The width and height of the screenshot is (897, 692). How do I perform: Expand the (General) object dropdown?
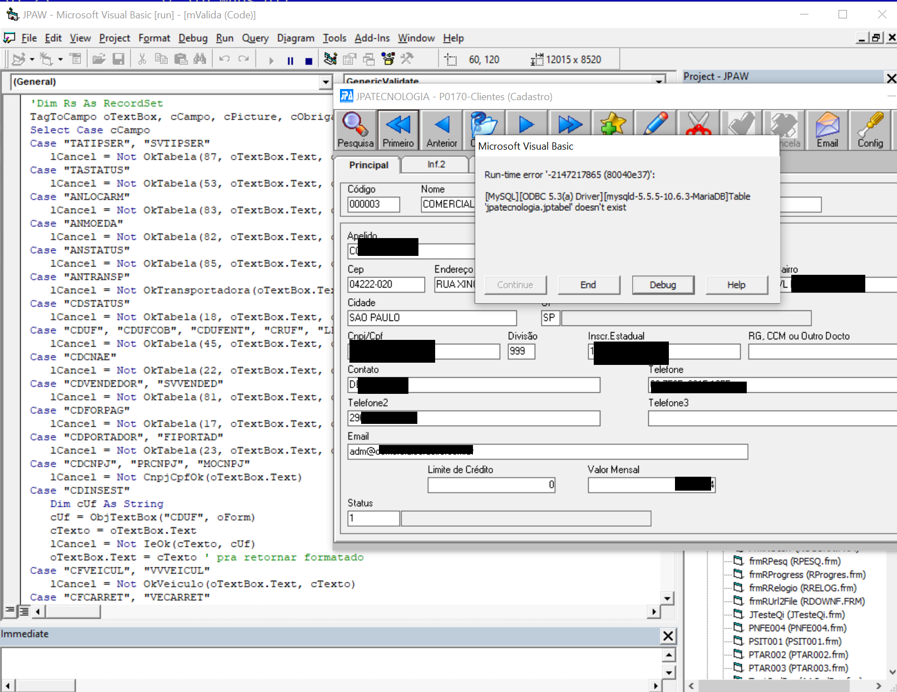(326, 82)
